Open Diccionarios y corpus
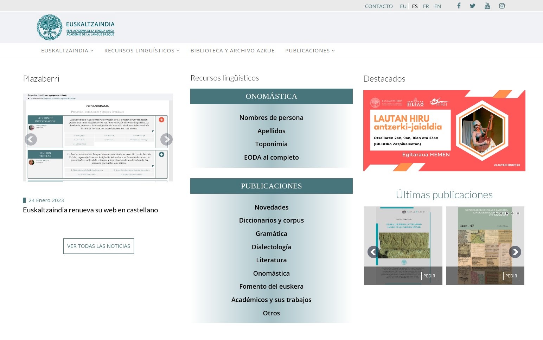The image size is (543, 340). tap(271, 220)
